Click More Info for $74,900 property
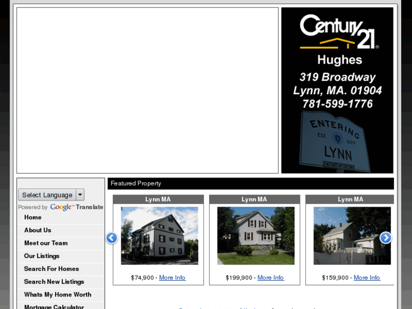 pyautogui.click(x=172, y=277)
